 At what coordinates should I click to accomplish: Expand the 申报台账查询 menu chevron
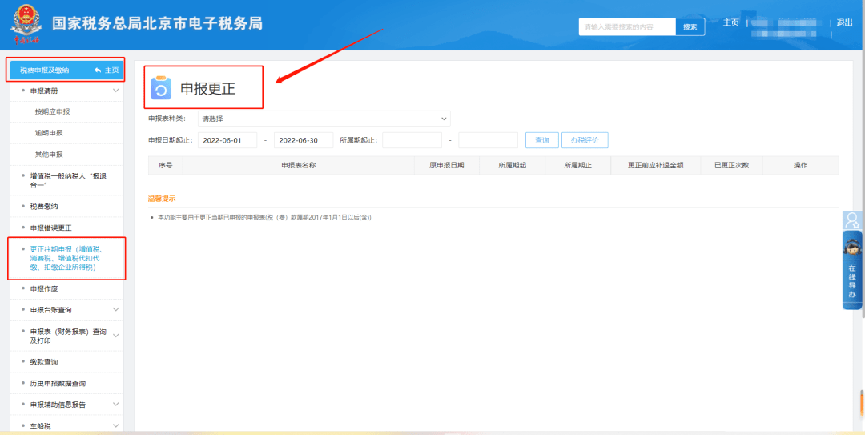(x=115, y=309)
